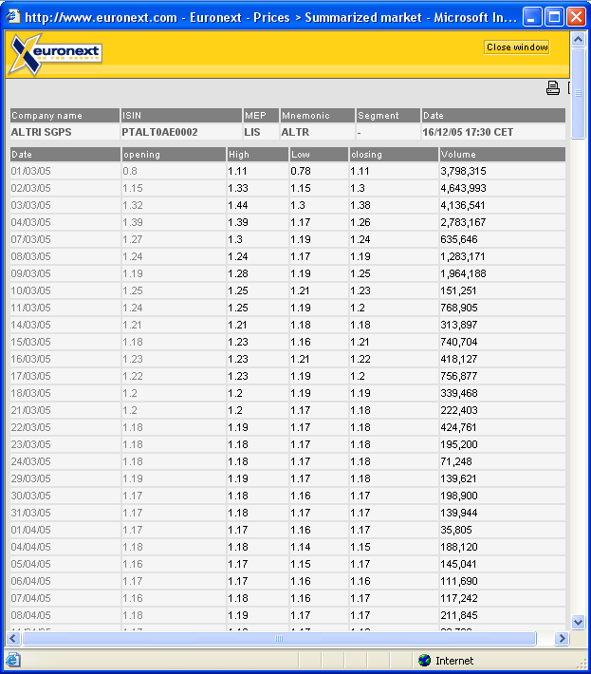The height and width of the screenshot is (674, 591).
Task: Click the vertical scrollbar thumb
Action: [578, 93]
